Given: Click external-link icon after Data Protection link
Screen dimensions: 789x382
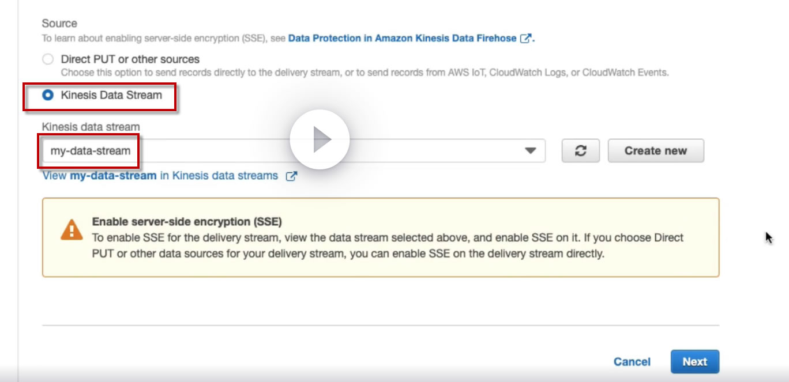Looking at the screenshot, I should coord(525,39).
